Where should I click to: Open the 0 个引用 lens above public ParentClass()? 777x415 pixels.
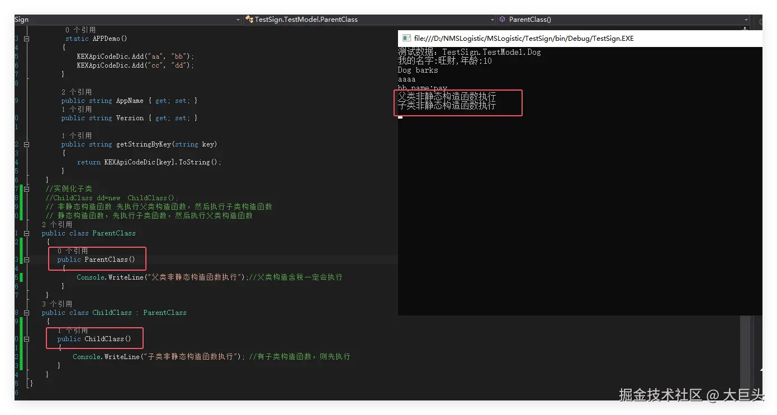pyautogui.click(x=73, y=251)
